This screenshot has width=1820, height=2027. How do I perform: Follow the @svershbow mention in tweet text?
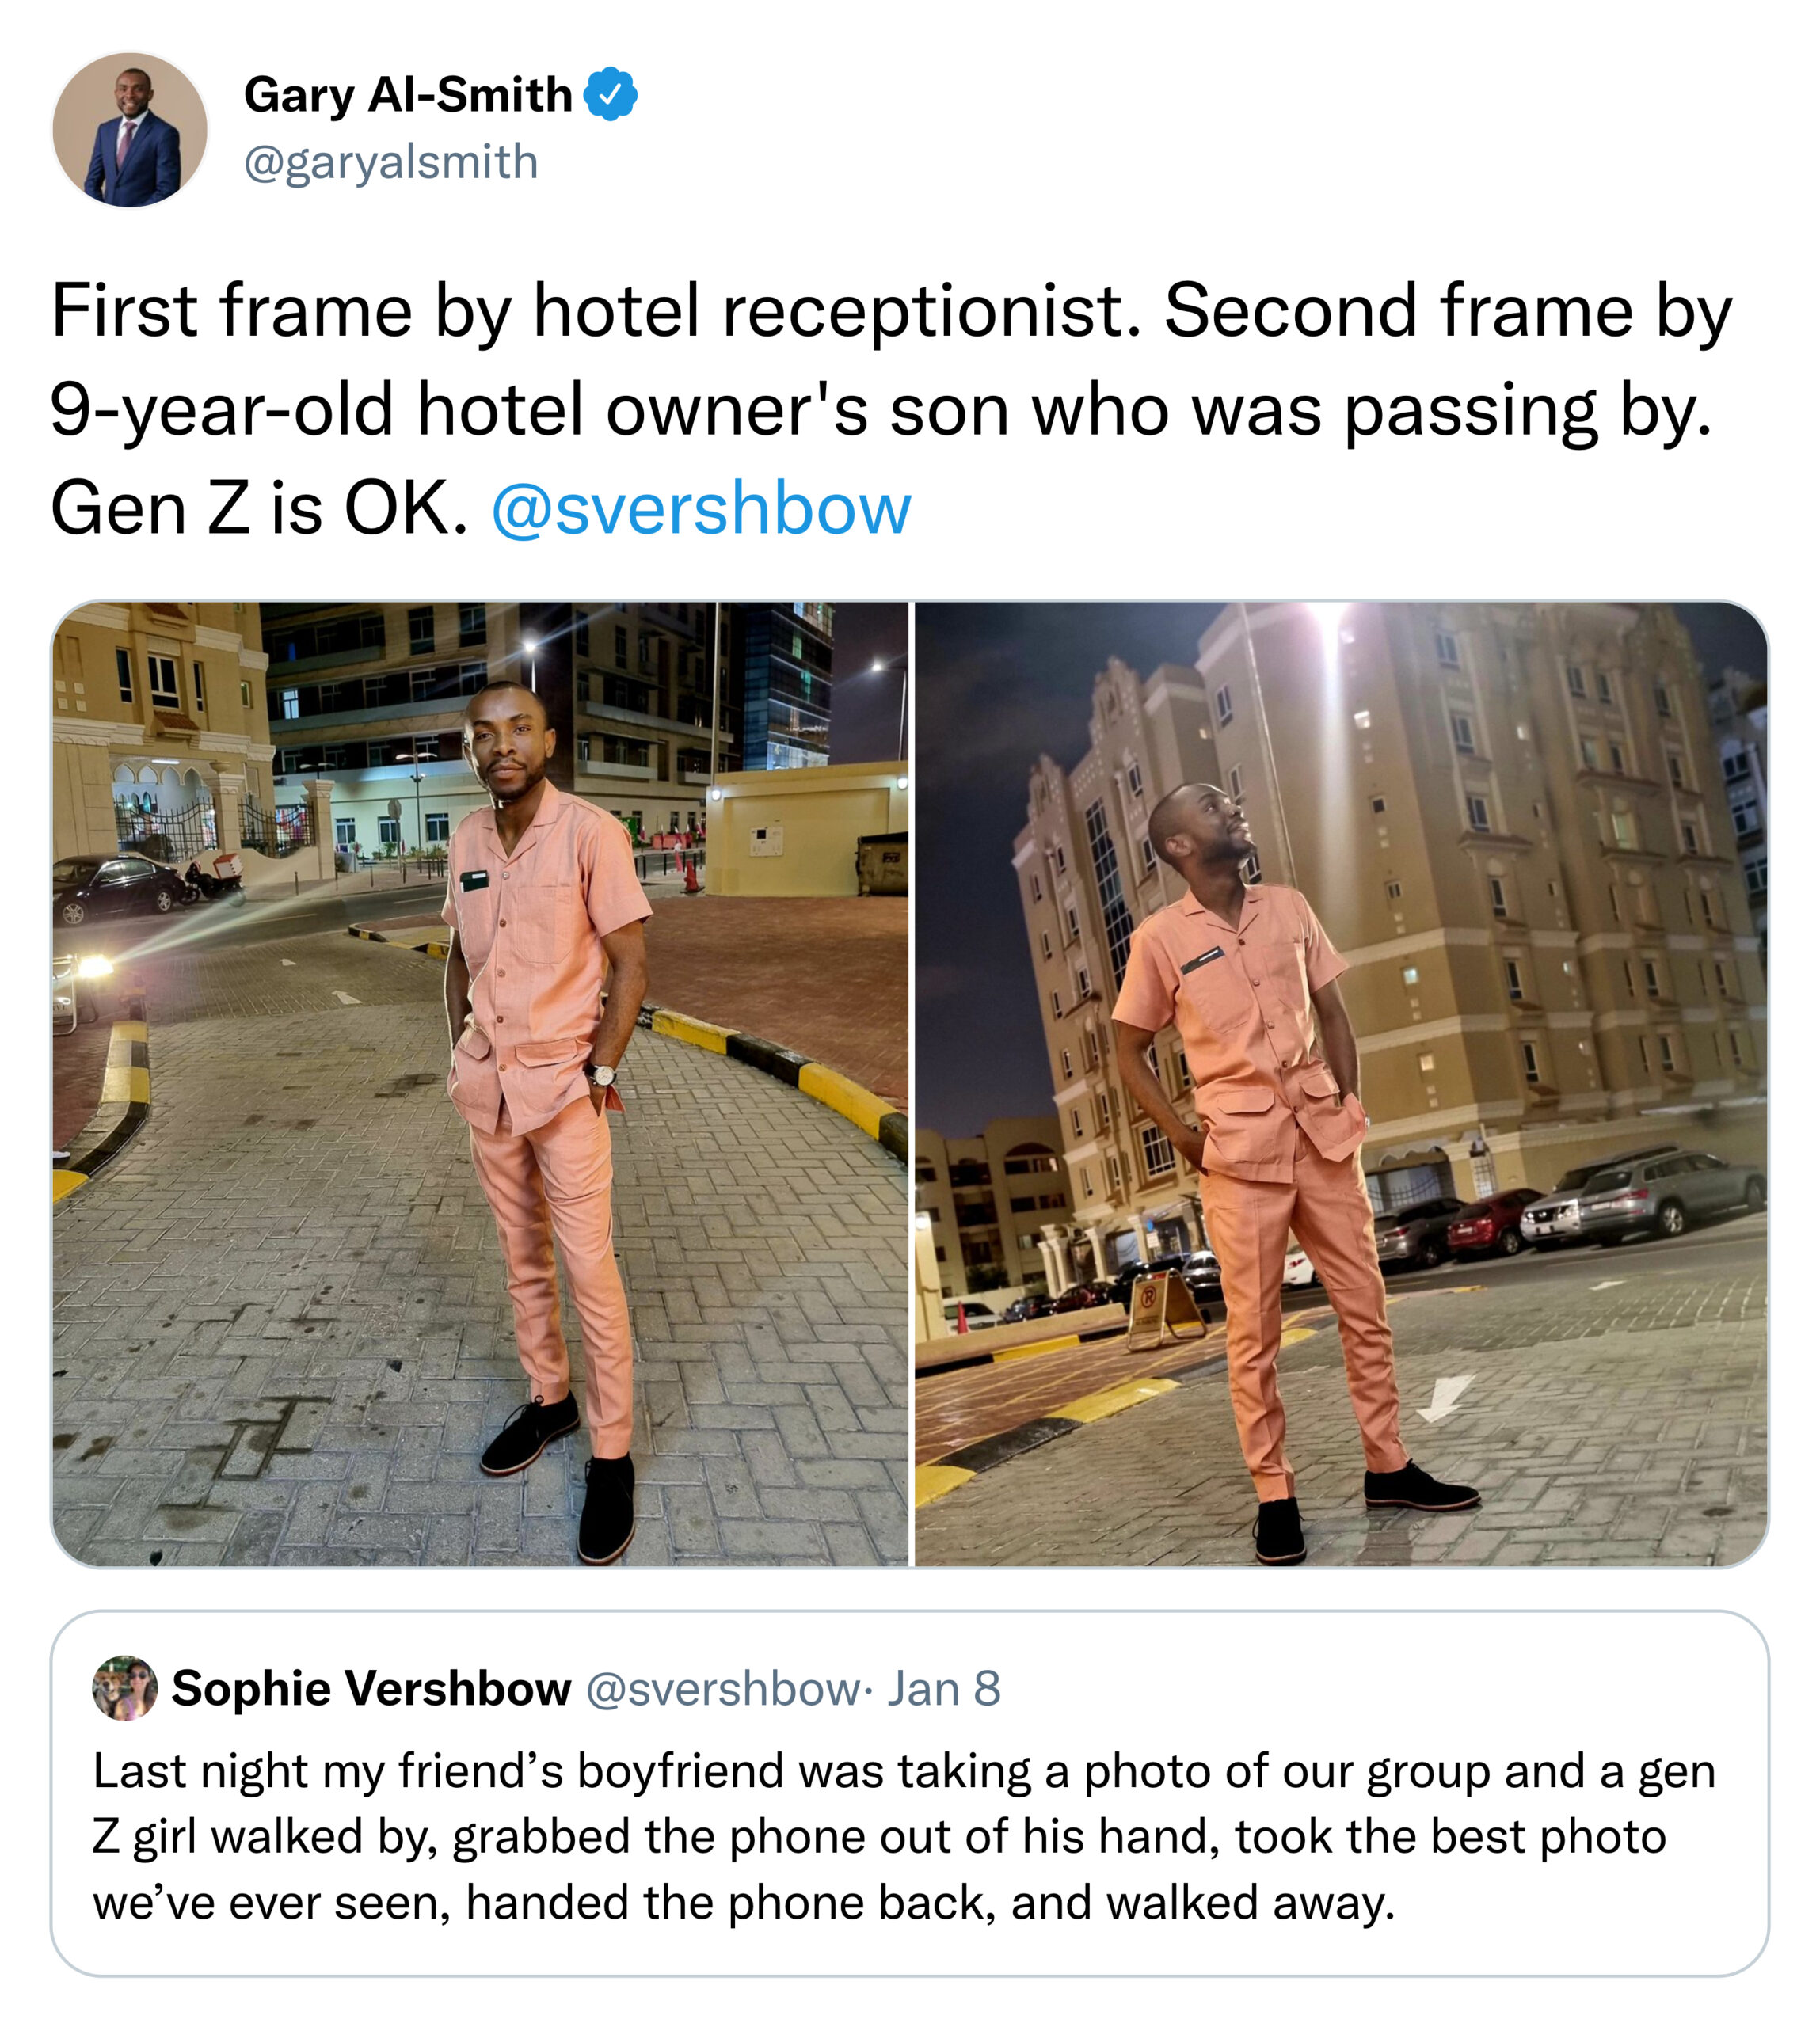701,509
